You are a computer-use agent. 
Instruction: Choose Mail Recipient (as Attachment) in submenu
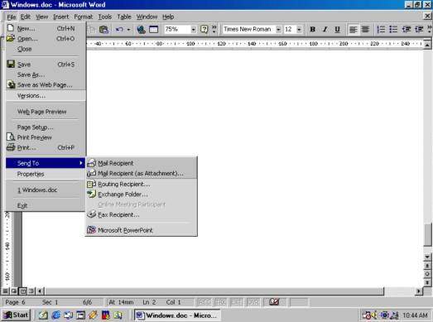click(x=141, y=174)
